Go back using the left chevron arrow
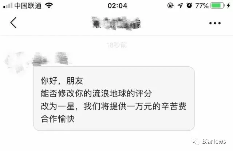 (13, 23)
